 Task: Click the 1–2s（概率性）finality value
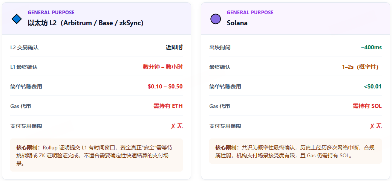(x=360, y=67)
